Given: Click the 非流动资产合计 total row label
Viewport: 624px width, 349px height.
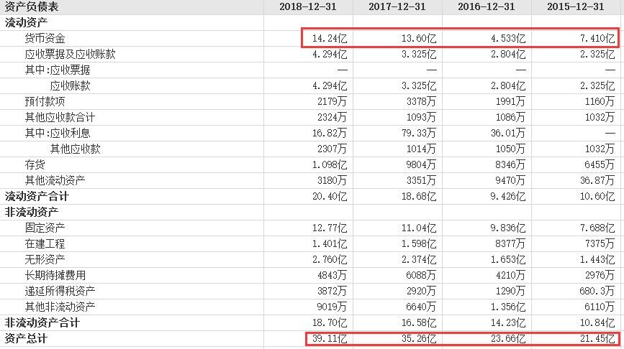Looking at the screenshot, I should (42, 322).
